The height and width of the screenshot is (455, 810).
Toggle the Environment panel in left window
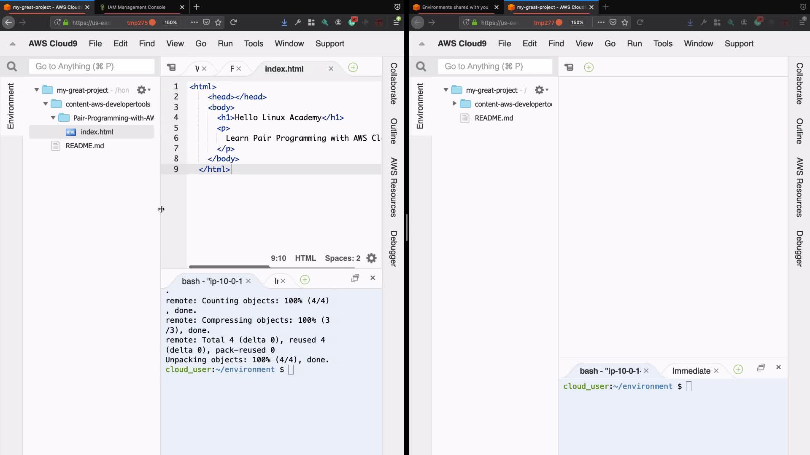(11, 106)
